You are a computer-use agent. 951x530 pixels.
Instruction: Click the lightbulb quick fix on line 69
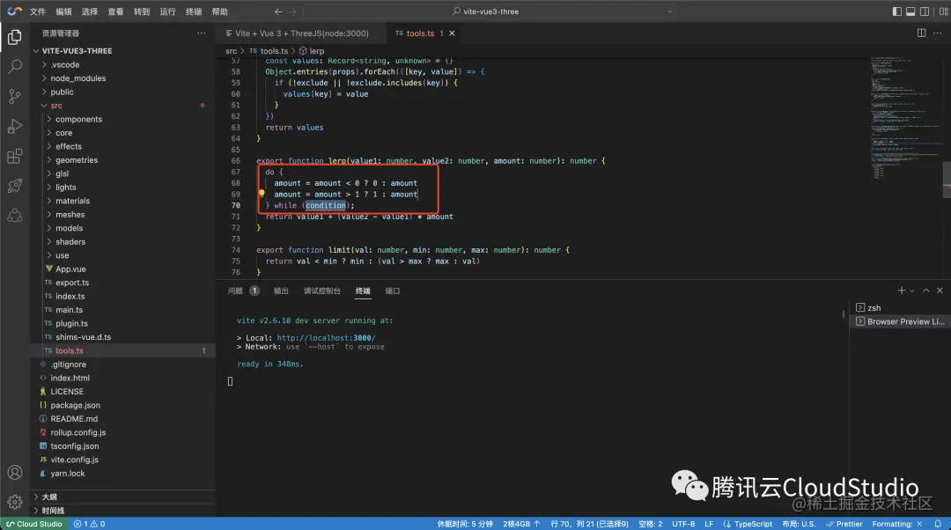[262, 194]
